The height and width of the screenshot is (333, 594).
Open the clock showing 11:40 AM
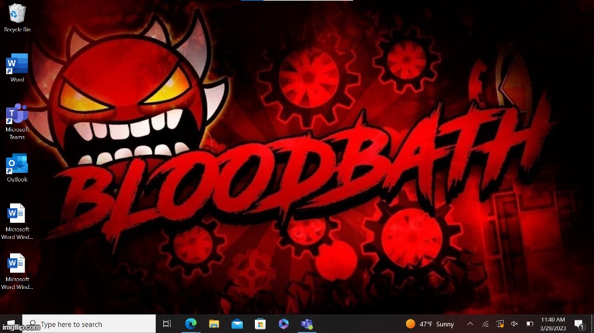[553, 324]
